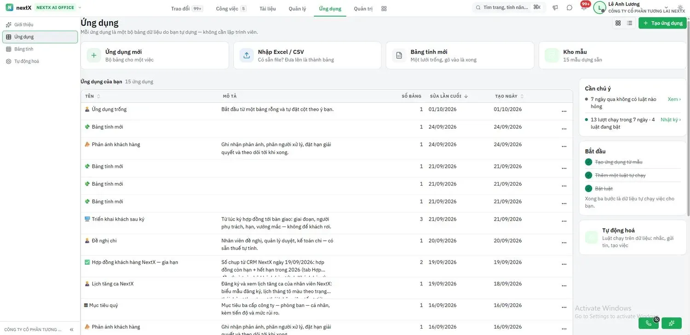Screen dimensions: 690x335
Task: Open the Quản trị tab
Action: (x=363, y=8)
